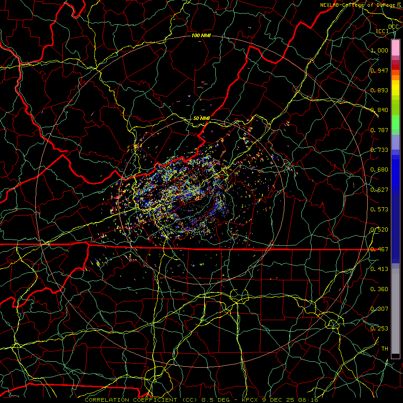The width and height of the screenshot is (403, 403).
Task: Click the 1.000 scale value
Action: point(379,50)
